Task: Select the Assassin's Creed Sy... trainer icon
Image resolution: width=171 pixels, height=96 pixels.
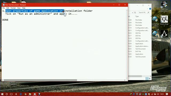Action: [155, 36]
